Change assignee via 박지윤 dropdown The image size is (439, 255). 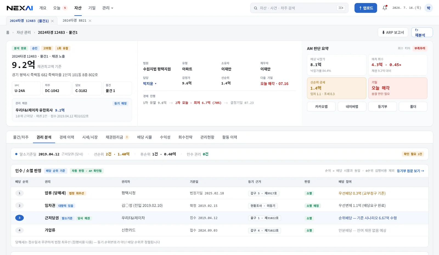point(150,84)
